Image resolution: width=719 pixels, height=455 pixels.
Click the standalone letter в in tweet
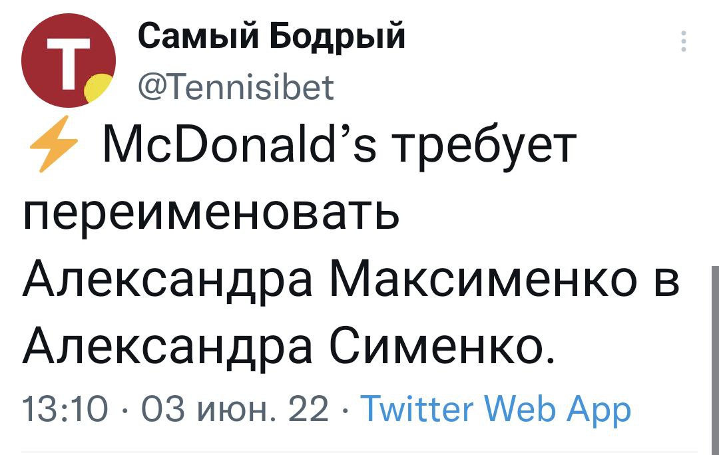[667, 281]
